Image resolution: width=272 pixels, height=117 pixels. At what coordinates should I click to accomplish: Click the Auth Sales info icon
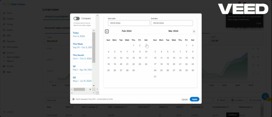click(x=202, y=107)
